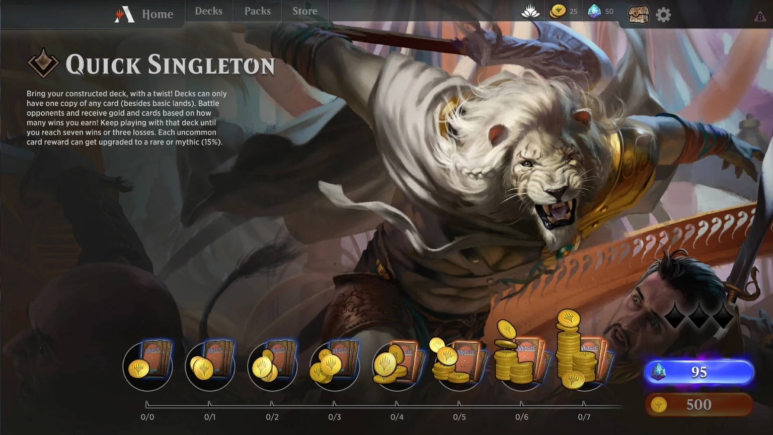Click the white lotus mastery icon
773x435 pixels.
[530, 11]
